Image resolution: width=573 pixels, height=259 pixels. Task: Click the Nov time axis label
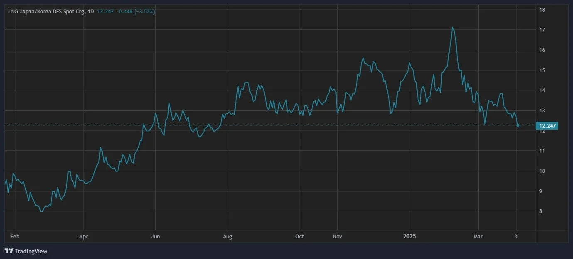[x=337, y=237]
